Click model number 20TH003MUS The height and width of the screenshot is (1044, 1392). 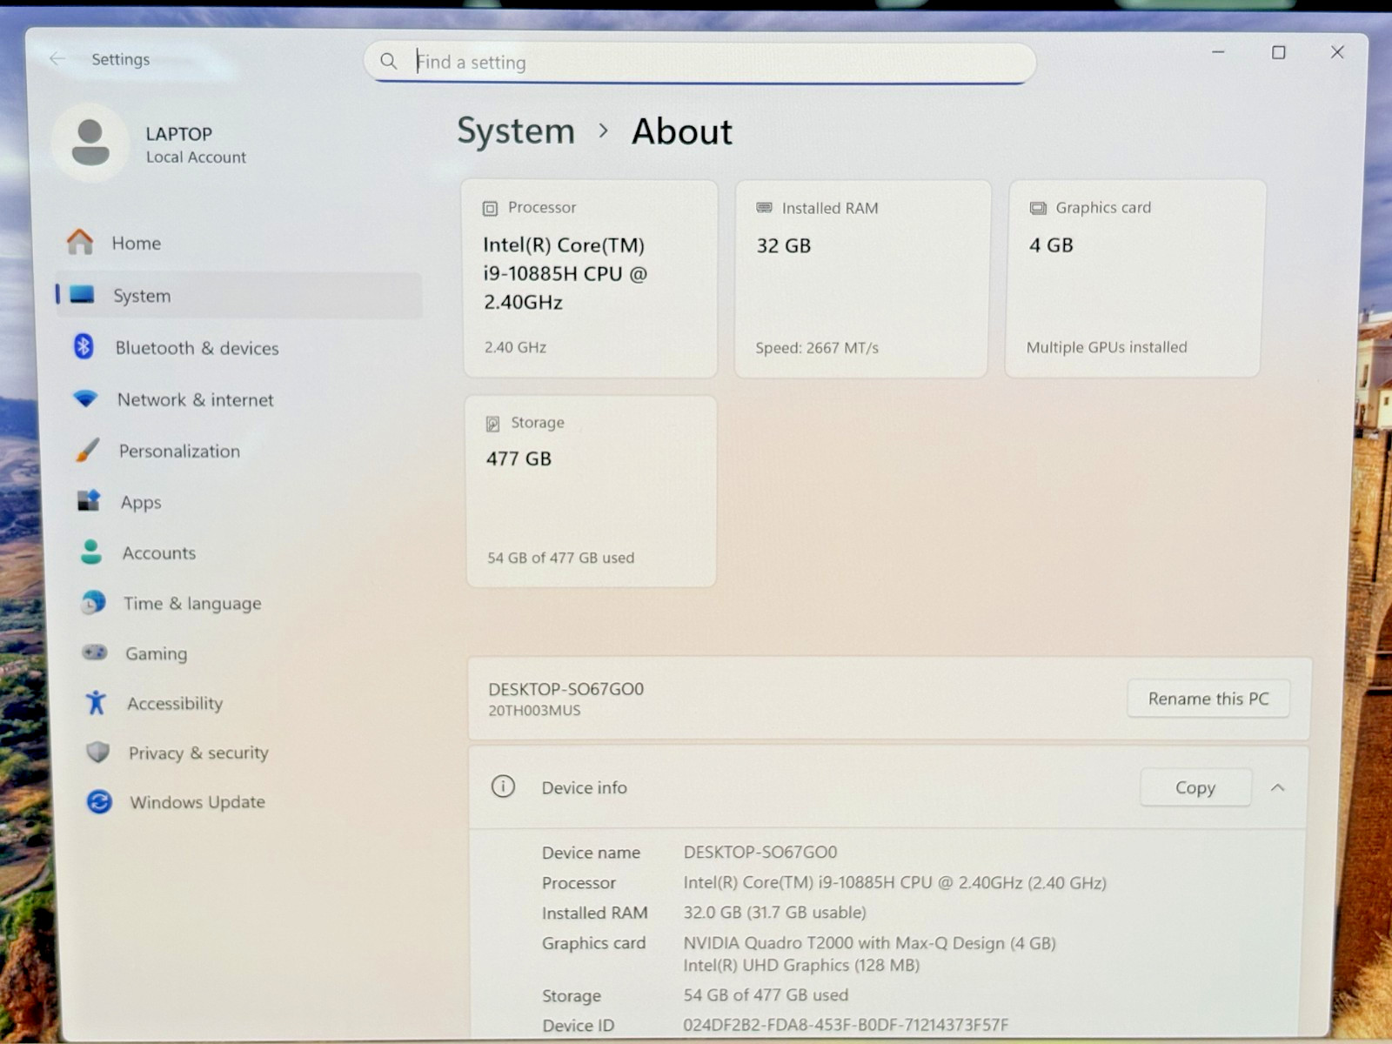pos(534,710)
